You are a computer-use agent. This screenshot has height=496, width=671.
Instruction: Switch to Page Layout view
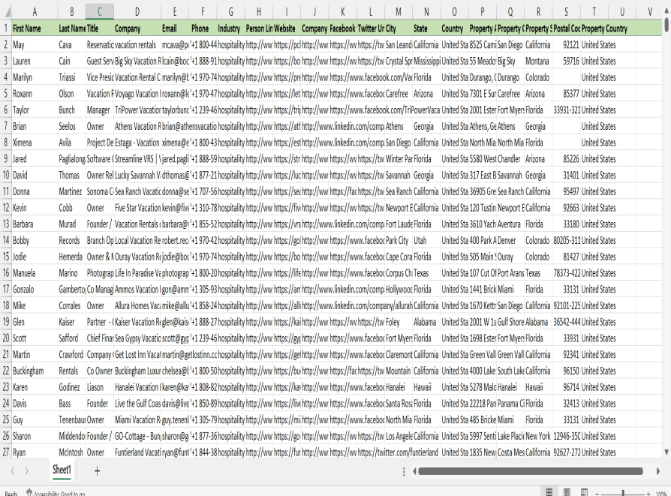click(567, 492)
